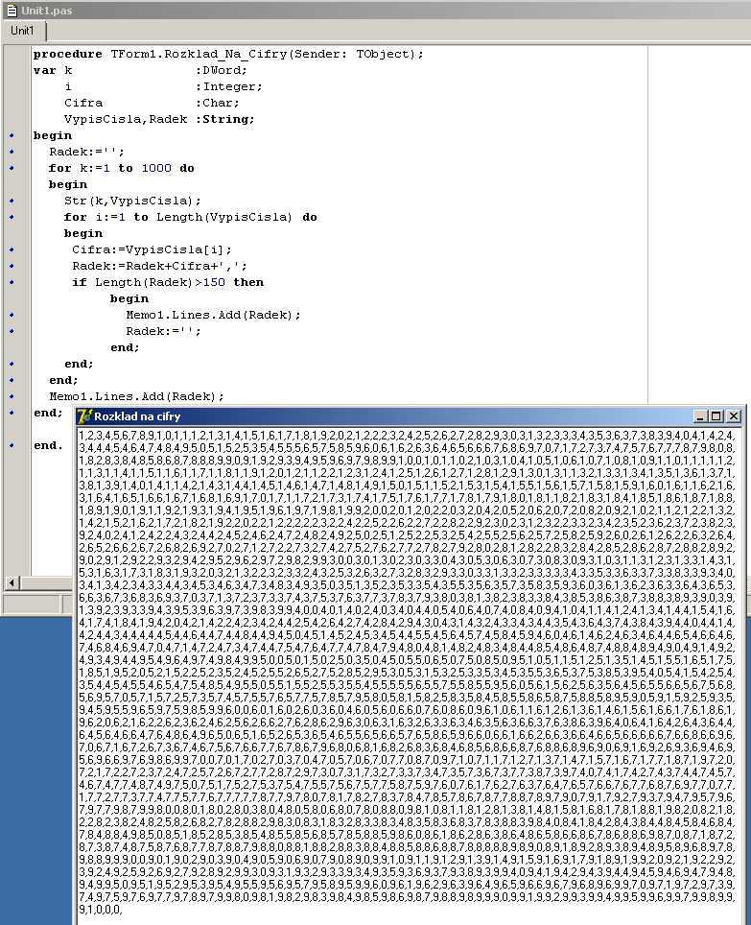Maximize the Rozklad na cifry window
The image size is (751, 925).
(716, 416)
